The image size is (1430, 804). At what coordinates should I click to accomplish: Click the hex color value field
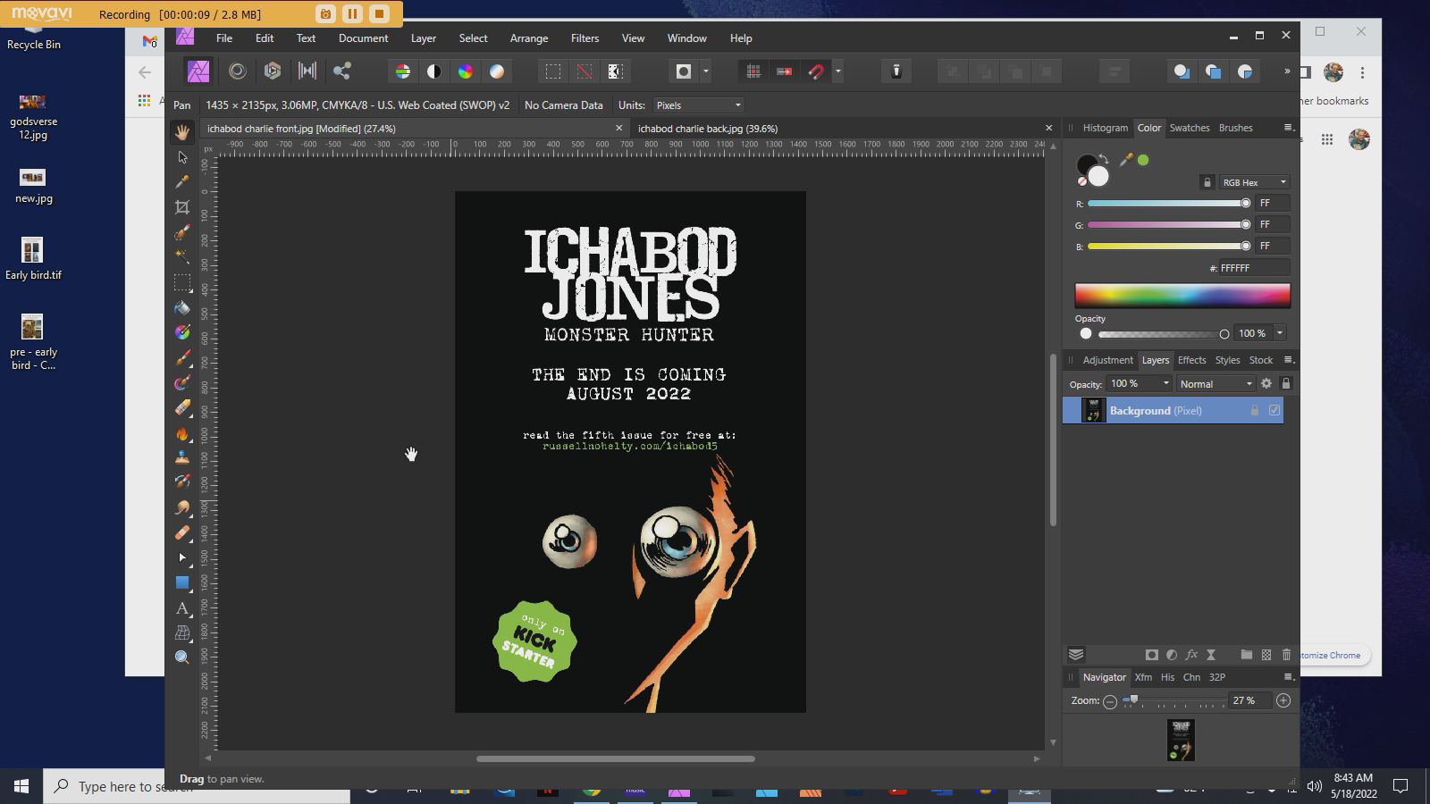(1253, 268)
